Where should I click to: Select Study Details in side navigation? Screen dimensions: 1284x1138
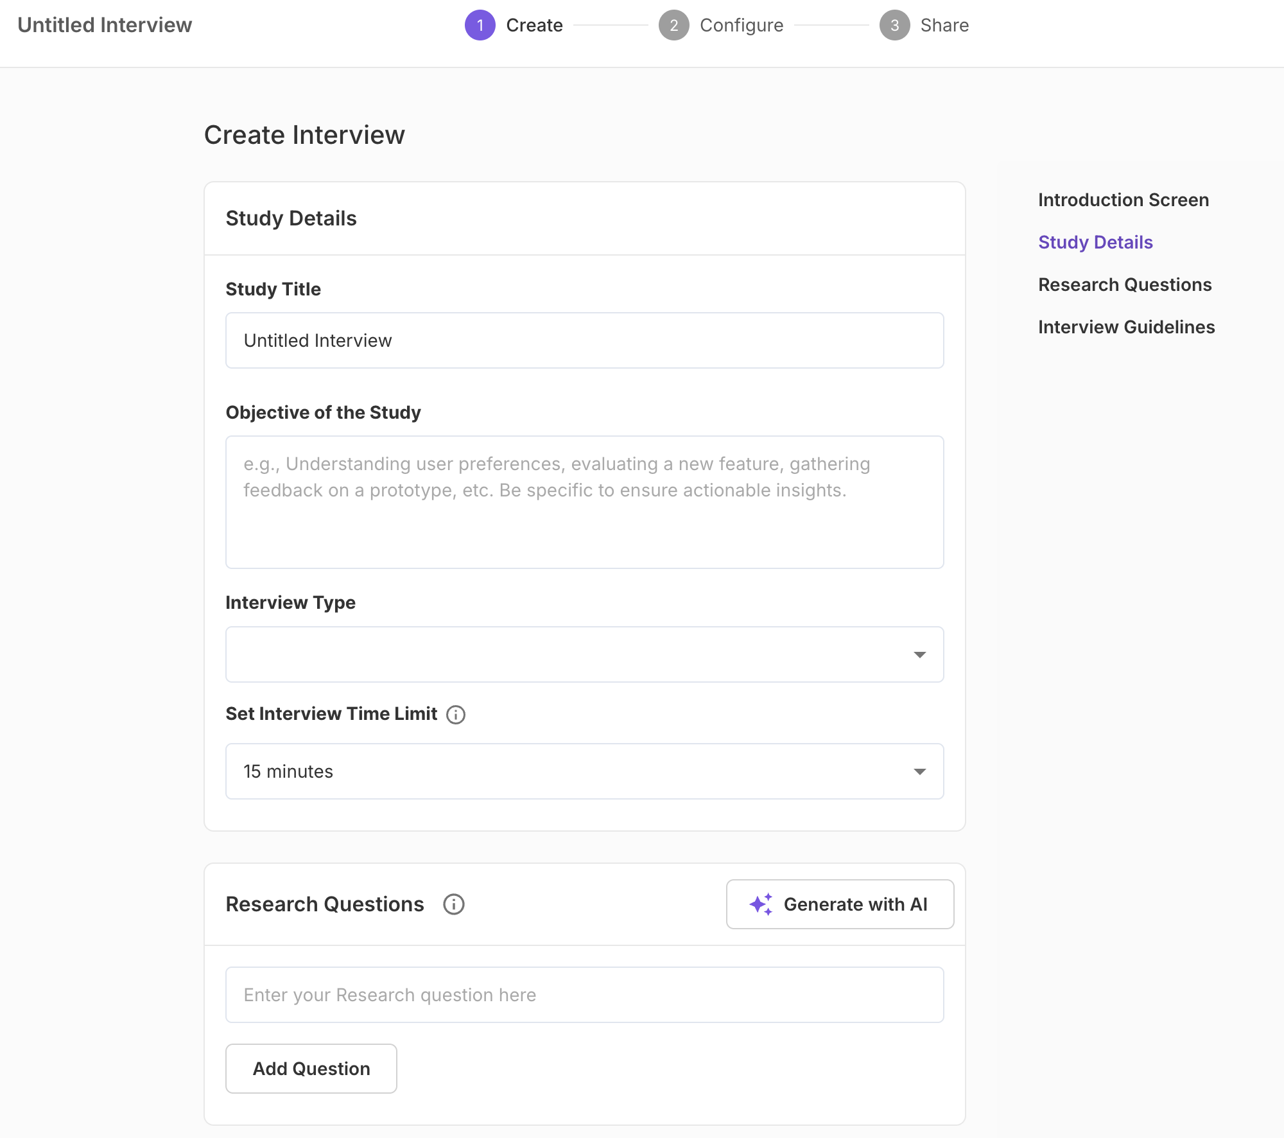click(x=1095, y=242)
